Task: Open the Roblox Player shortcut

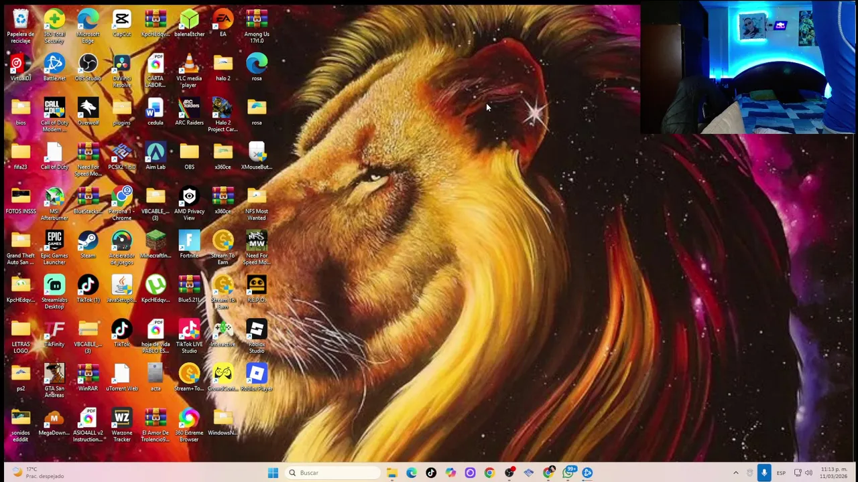Action: point(257,378)
